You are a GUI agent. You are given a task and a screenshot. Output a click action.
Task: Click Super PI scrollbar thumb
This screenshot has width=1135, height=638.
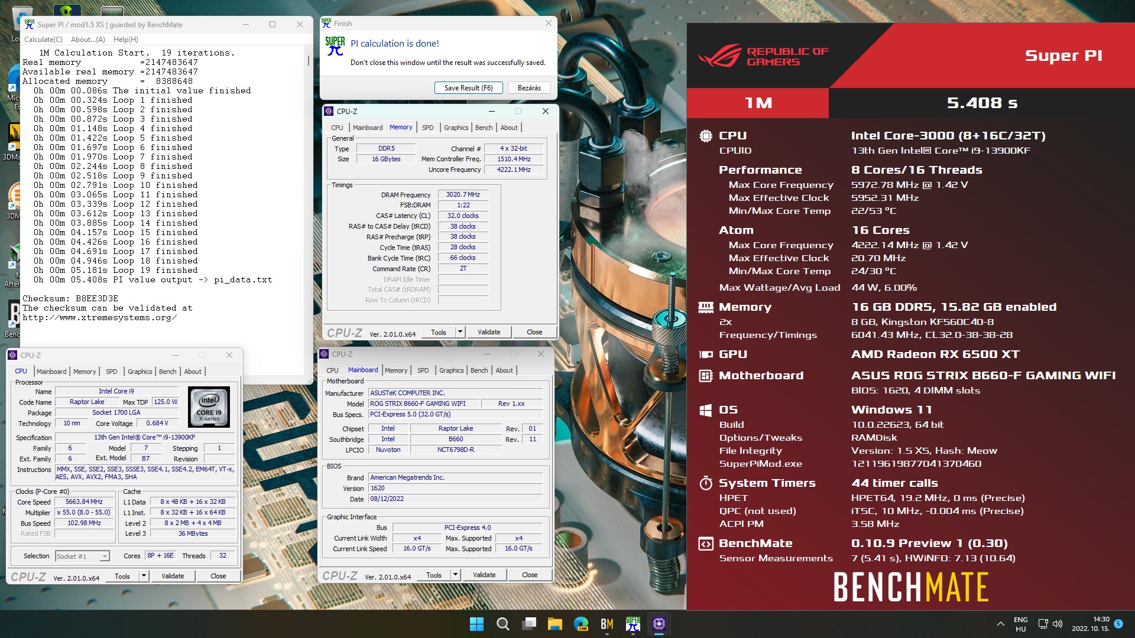[x=308, y=60]
